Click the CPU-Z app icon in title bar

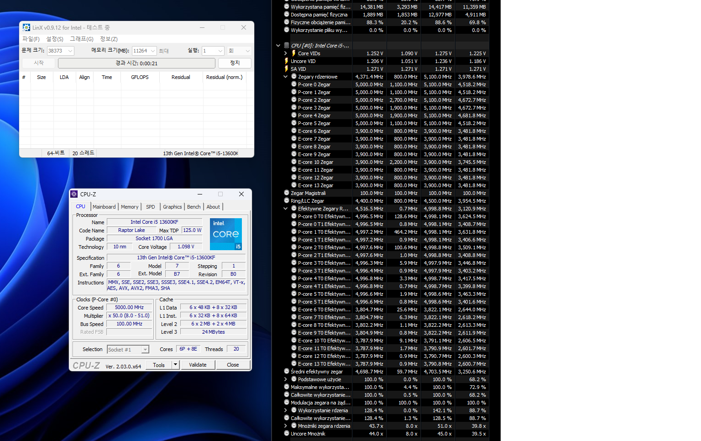[x=74, y=194]
